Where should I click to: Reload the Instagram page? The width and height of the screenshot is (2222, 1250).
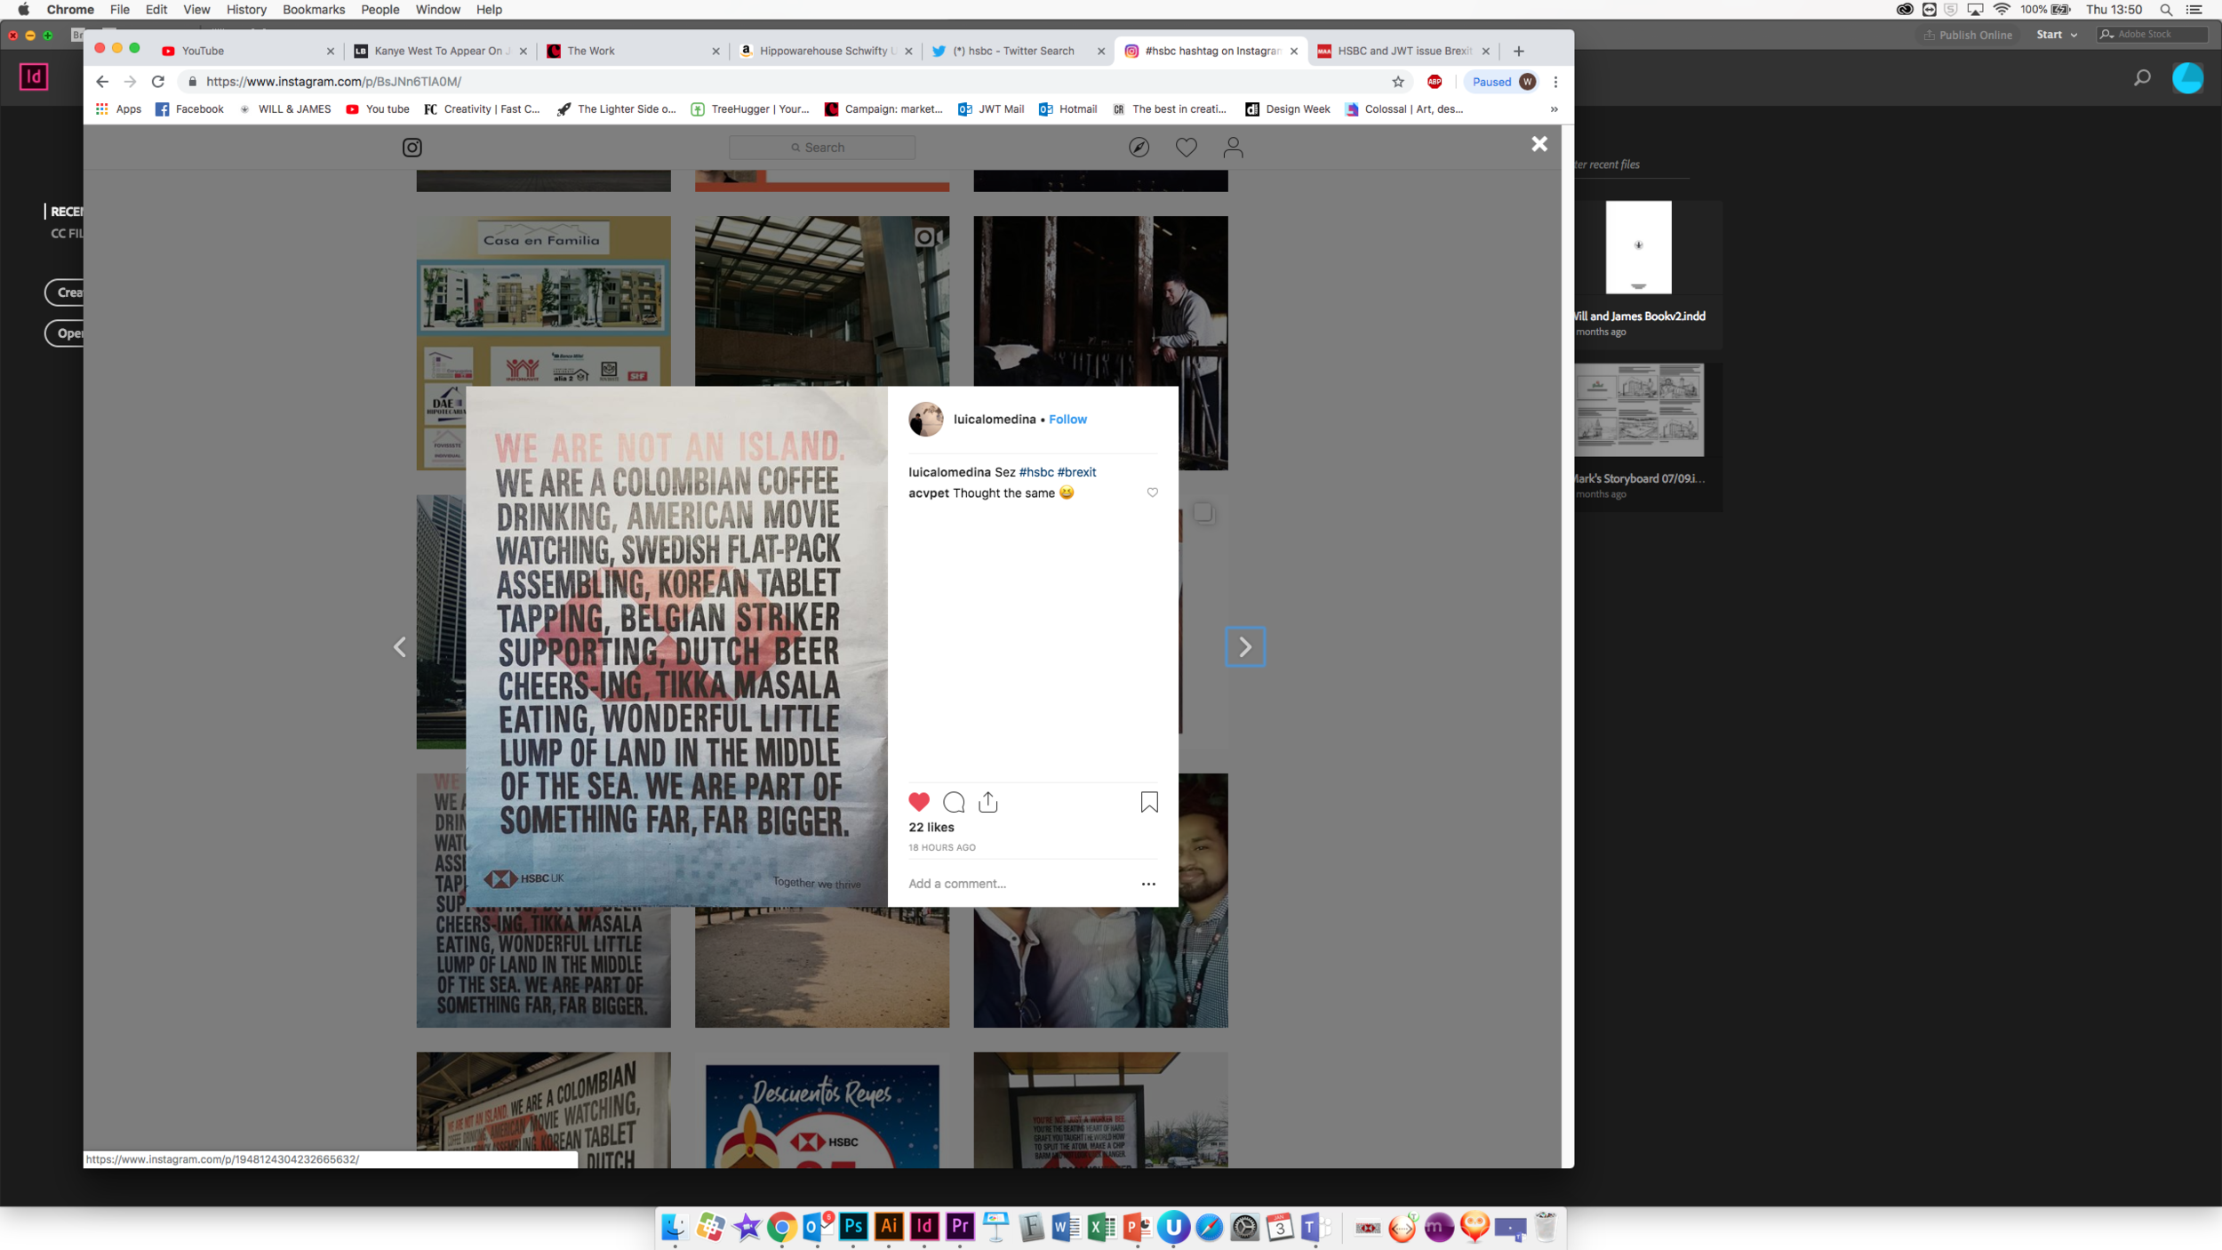pos(158,82)
